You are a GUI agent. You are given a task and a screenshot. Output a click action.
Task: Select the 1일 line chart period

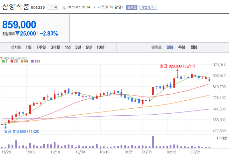tap(28, 47)
